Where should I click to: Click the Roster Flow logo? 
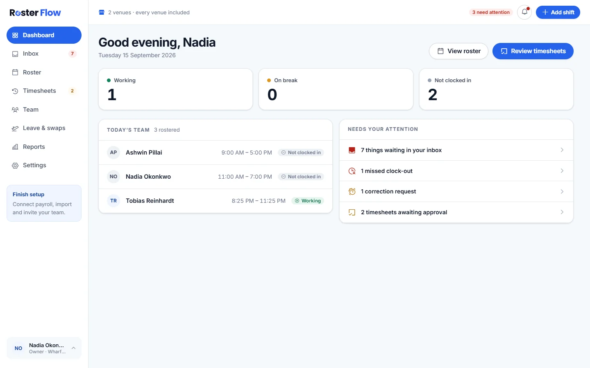[x=35, y=13]
